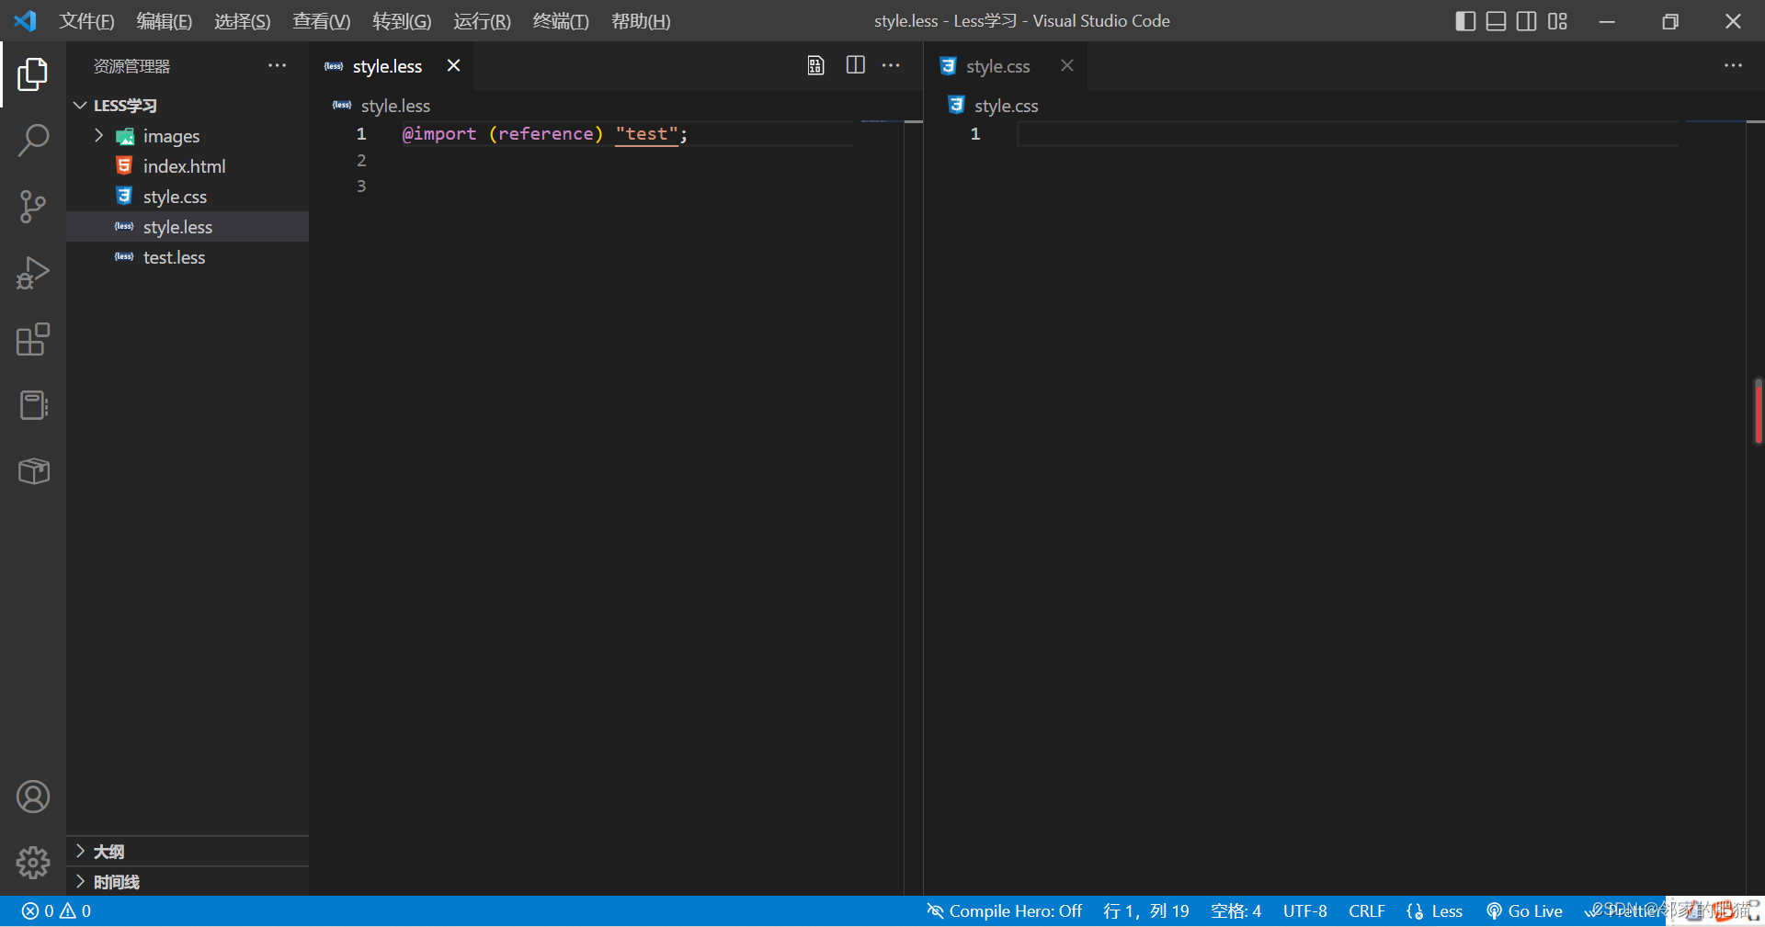Image resolution: width=1765 pixels, height=927 pixels.
Task: Open the Source Control view
Action: point(33,207)
